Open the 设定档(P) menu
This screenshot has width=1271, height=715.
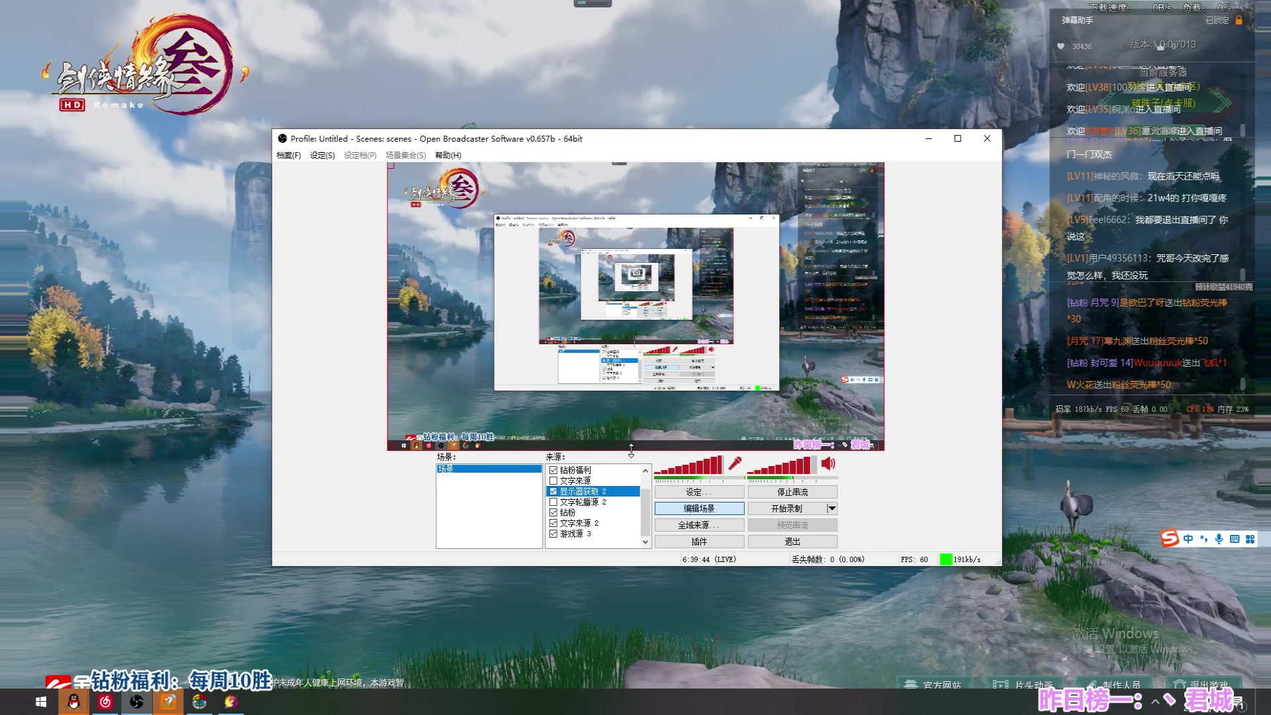coord(360,156)
